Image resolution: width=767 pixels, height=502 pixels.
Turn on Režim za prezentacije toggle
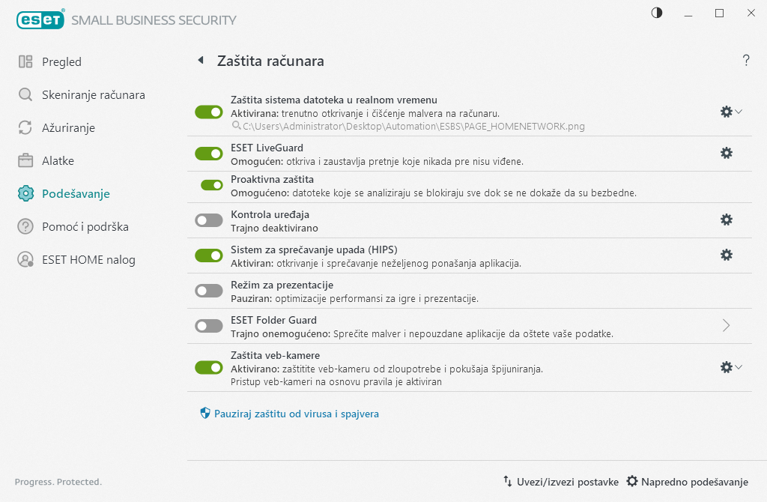(209, 291)
